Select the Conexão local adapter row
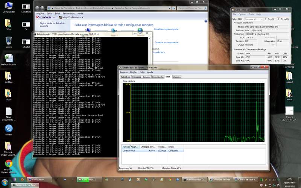Screen dimensions: 301x188 click(153, 151)
